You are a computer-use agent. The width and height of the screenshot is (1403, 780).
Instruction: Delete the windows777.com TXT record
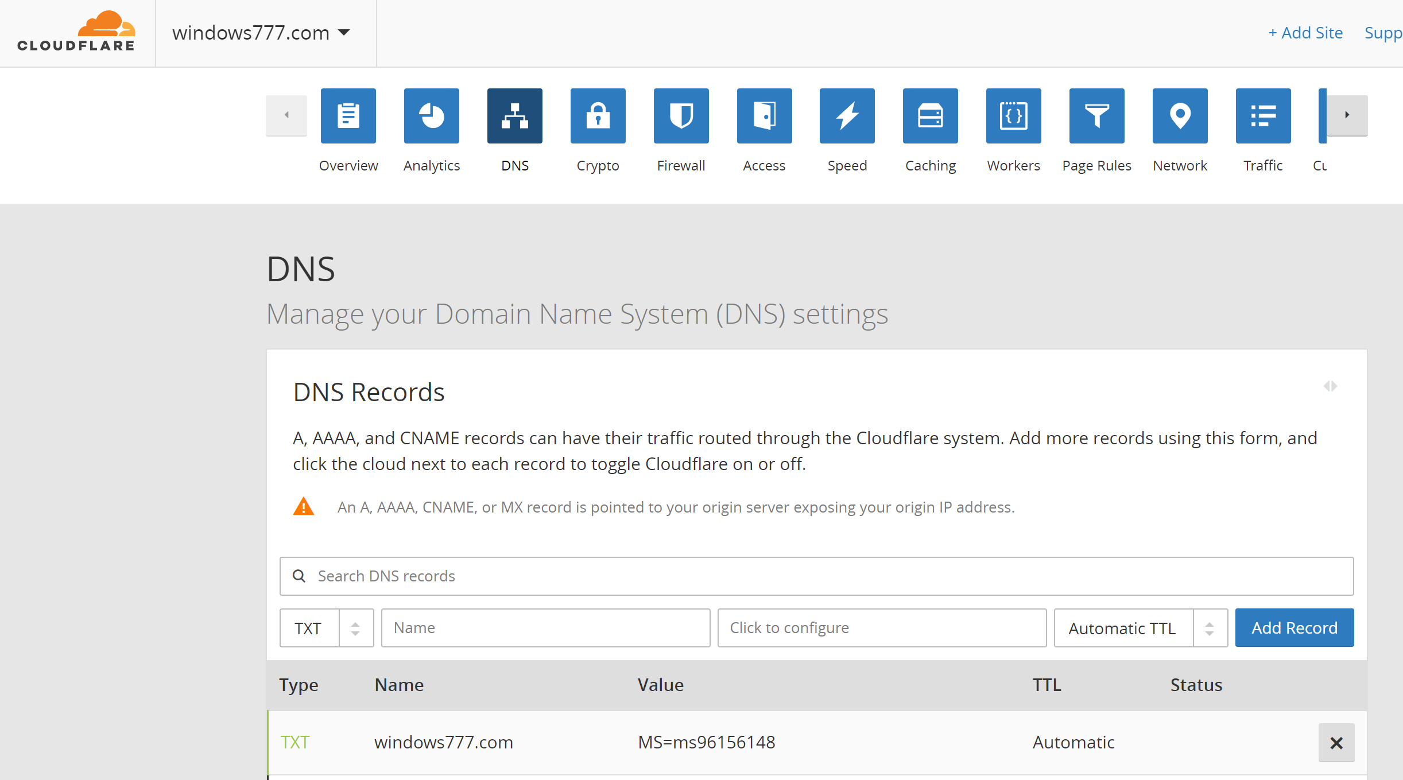point(1336,743)
